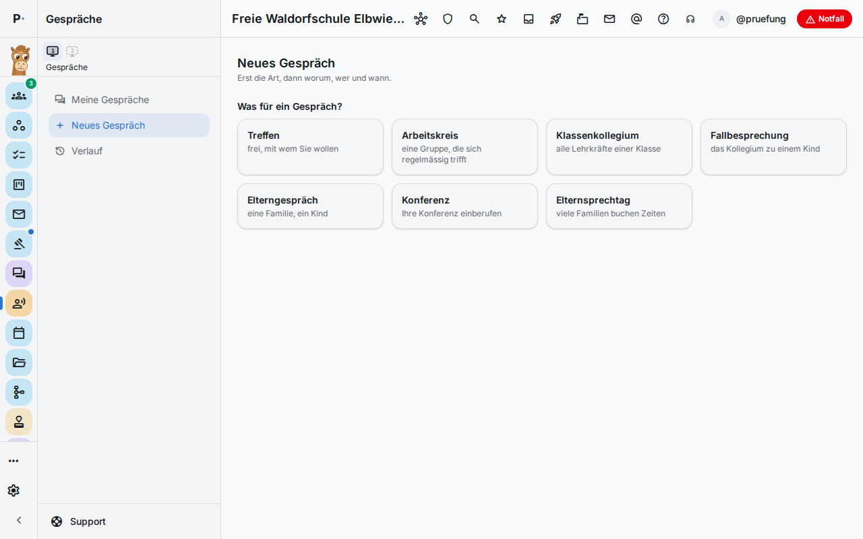Open settings with the gear icon
The height and width of the screenshot is (539, 863).
(13, 490)
